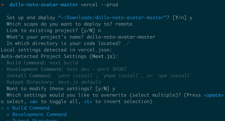Click the bold "Next.js" in Auto-detected Project Settings

[x=105, y=56]
